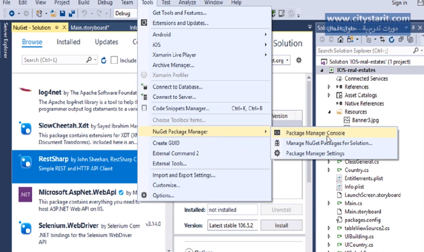
Task: Open the package source dropdown
Action: [x=287, y=60]
